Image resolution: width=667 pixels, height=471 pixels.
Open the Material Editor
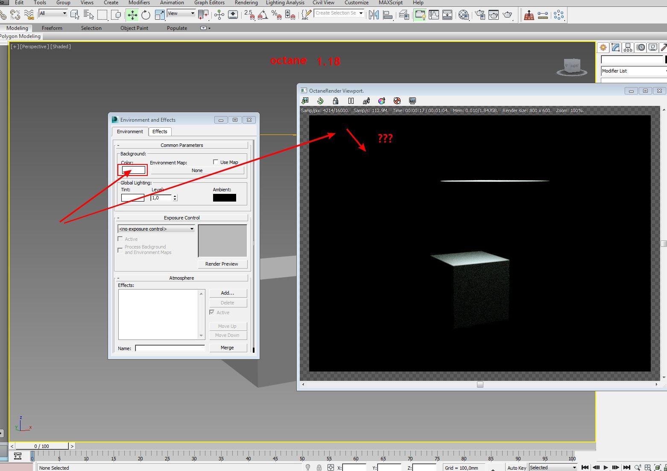(x=464, y=15)
